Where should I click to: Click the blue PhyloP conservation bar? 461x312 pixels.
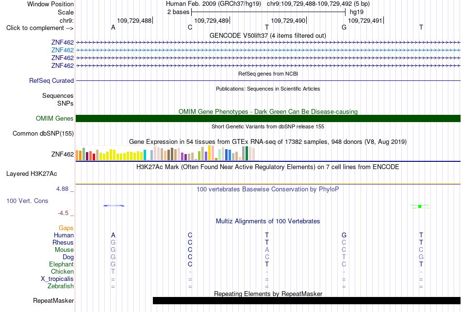114,206
